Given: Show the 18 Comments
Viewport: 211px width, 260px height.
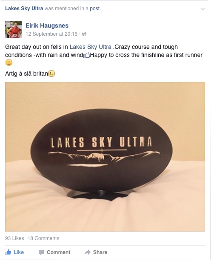Looking at the screenshot, I should (x=43, y=238).
